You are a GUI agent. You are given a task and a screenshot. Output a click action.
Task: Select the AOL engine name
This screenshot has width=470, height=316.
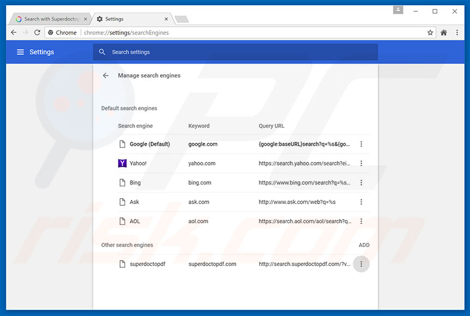pos(134,221)
